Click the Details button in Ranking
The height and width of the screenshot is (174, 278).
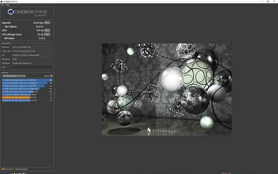pos(51,76)
